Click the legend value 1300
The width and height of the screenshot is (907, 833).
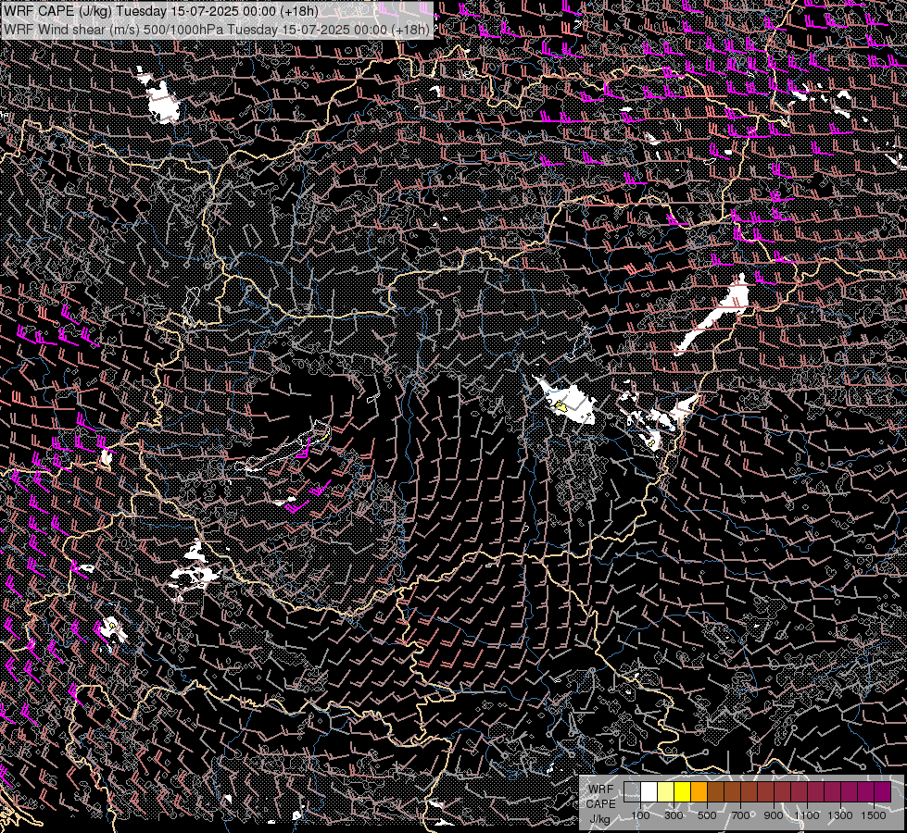coord(840,815)
